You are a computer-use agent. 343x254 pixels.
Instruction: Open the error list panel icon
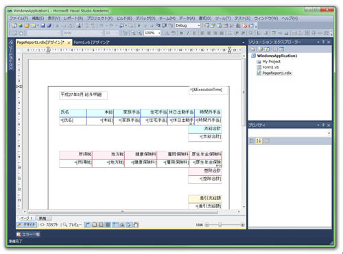pos(19,234)
